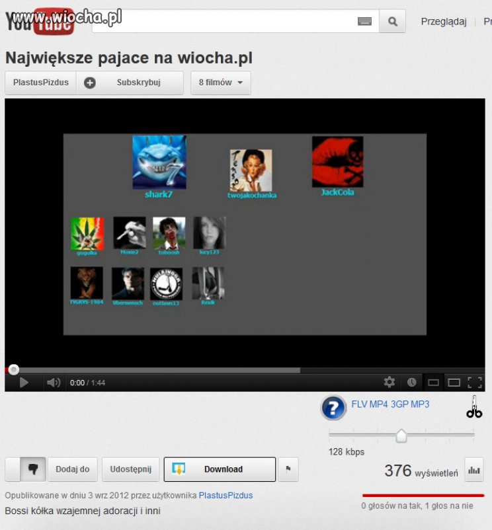Click the Subskrybuj button
The image size is (492, 530).
pos(130,83)
